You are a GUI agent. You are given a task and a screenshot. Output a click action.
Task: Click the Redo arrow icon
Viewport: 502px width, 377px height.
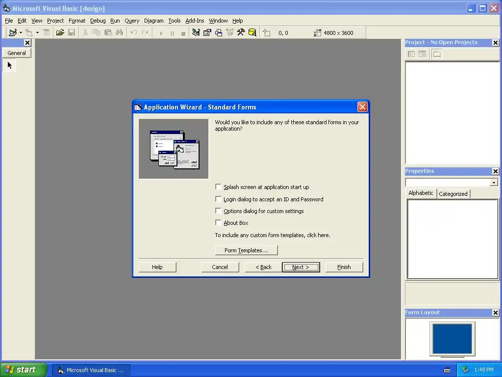[x=145, y=33]
